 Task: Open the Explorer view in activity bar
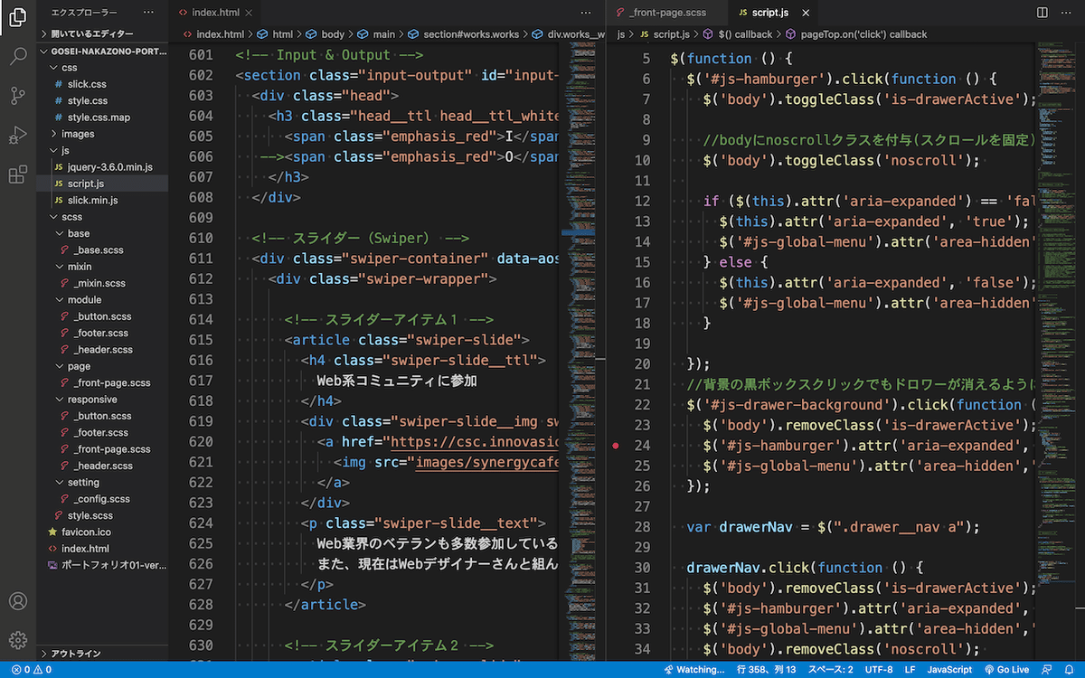click(x=18, y=17)
